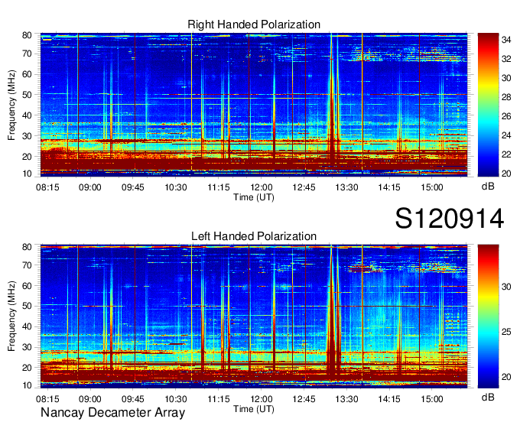The height and width of the screenshot is (422, 520).
Task: Click Time (UT) label under Left Handed plot
Action: click(x=254, y=409)
